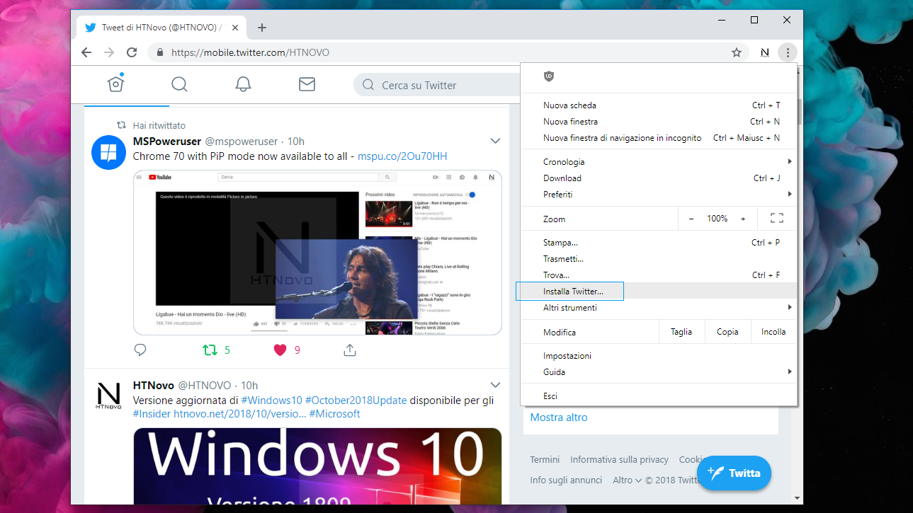Reply to the MSPoweruser tweet
The height and width of the screenshot is (513, 913).
[140, 349]
